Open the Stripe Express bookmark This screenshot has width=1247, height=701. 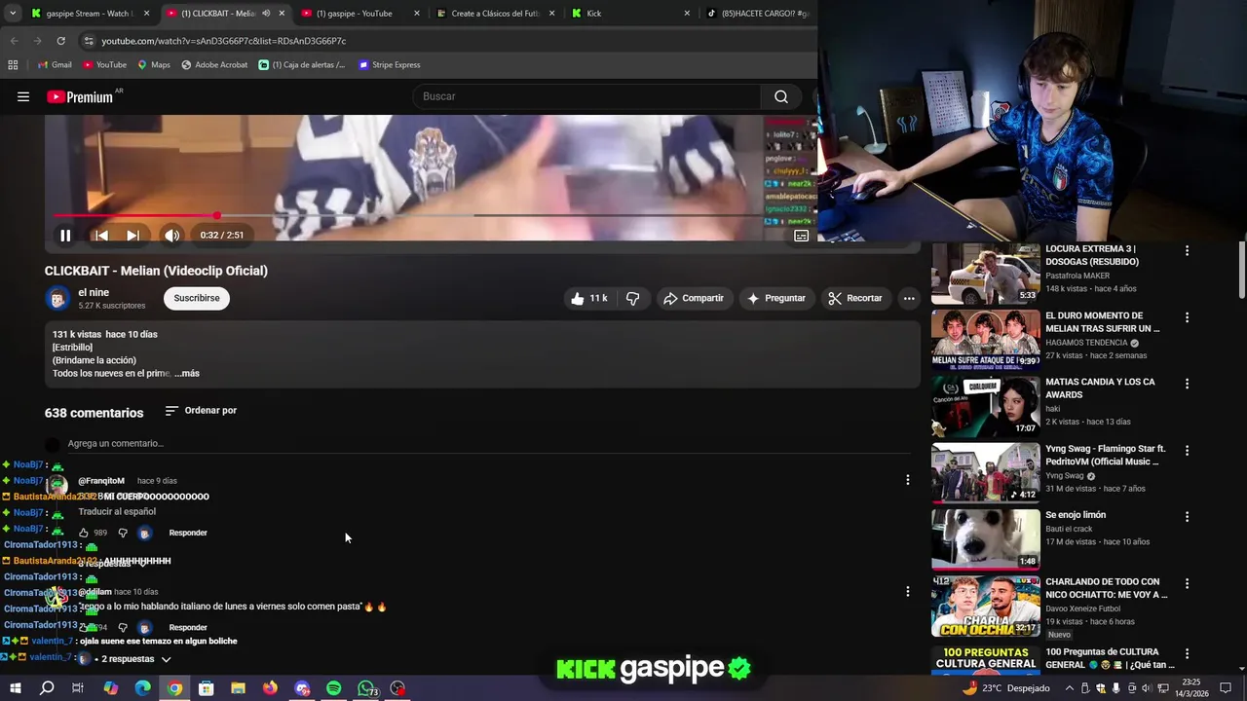[x=389, y=65]
